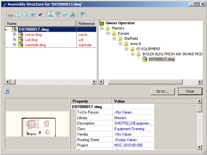Click the checklist options icon

click(x=83, y=15)
